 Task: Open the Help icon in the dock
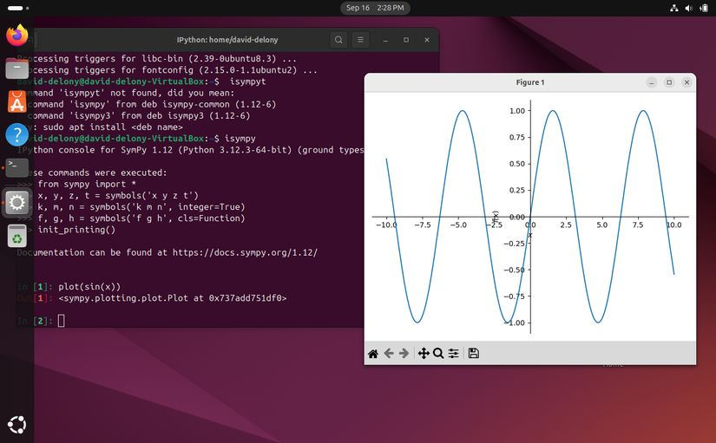(x=16, y=134)
